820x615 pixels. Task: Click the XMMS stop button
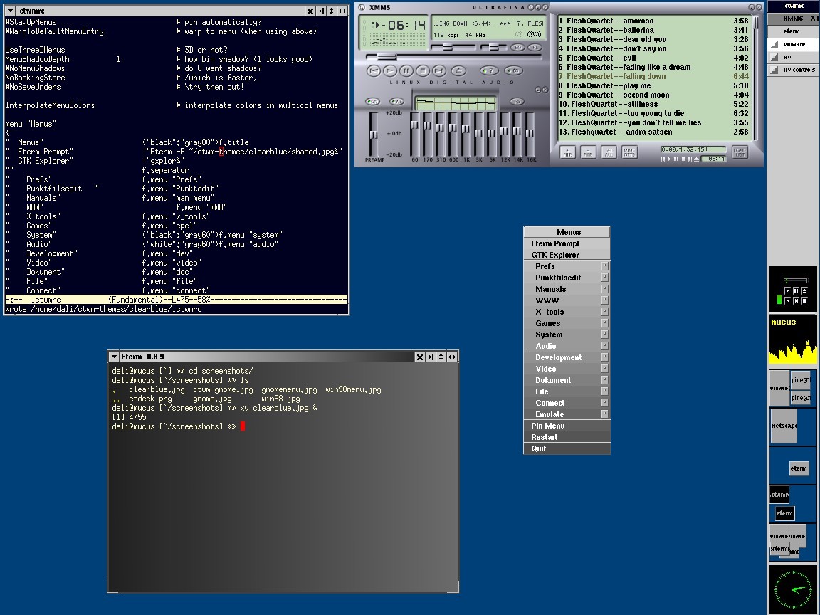423,70
